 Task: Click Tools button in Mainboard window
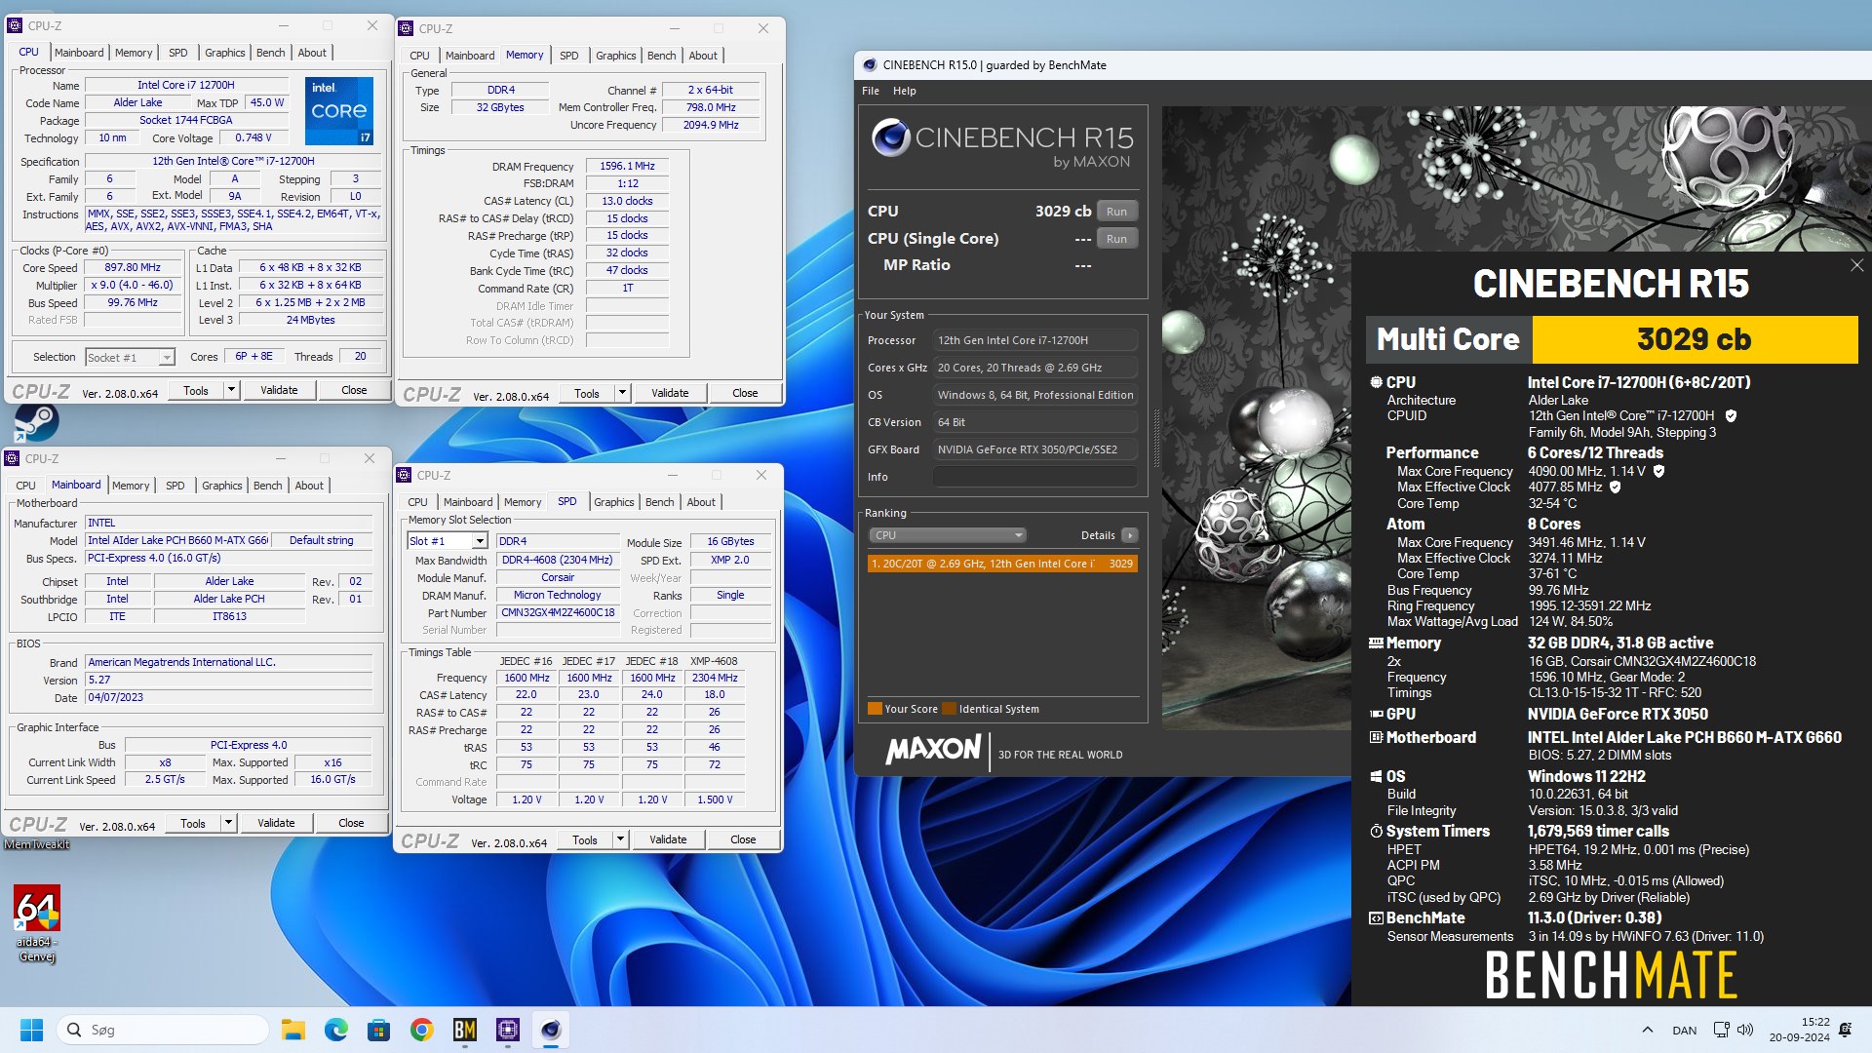[x=193, y=823]
